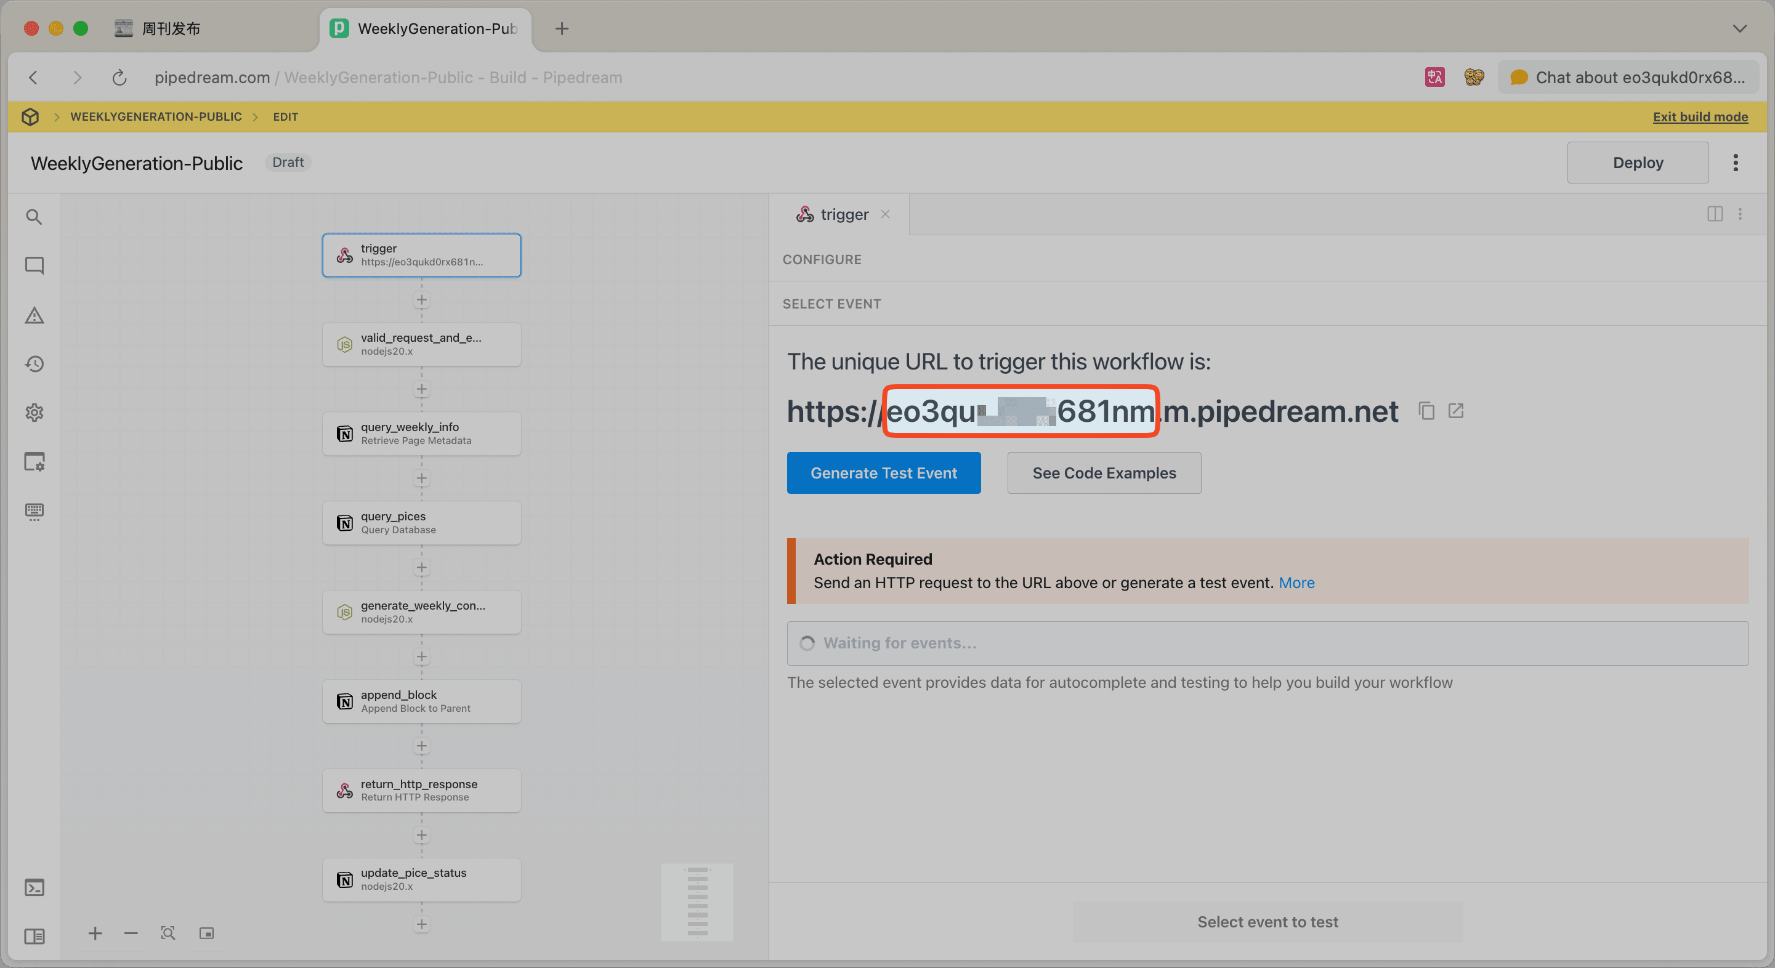1775x968 pixels.
Task: Click Generate Test Event button
Action: point(883,474)
